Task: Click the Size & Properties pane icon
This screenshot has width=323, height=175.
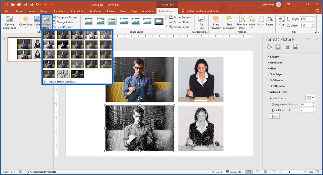Action: [x=286, y=47]
